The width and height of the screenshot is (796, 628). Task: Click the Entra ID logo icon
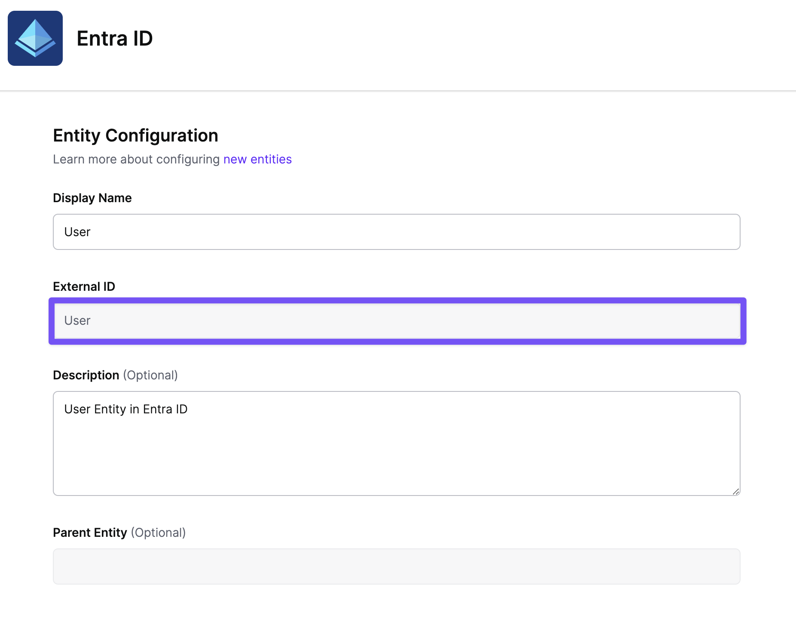[35, 38]
